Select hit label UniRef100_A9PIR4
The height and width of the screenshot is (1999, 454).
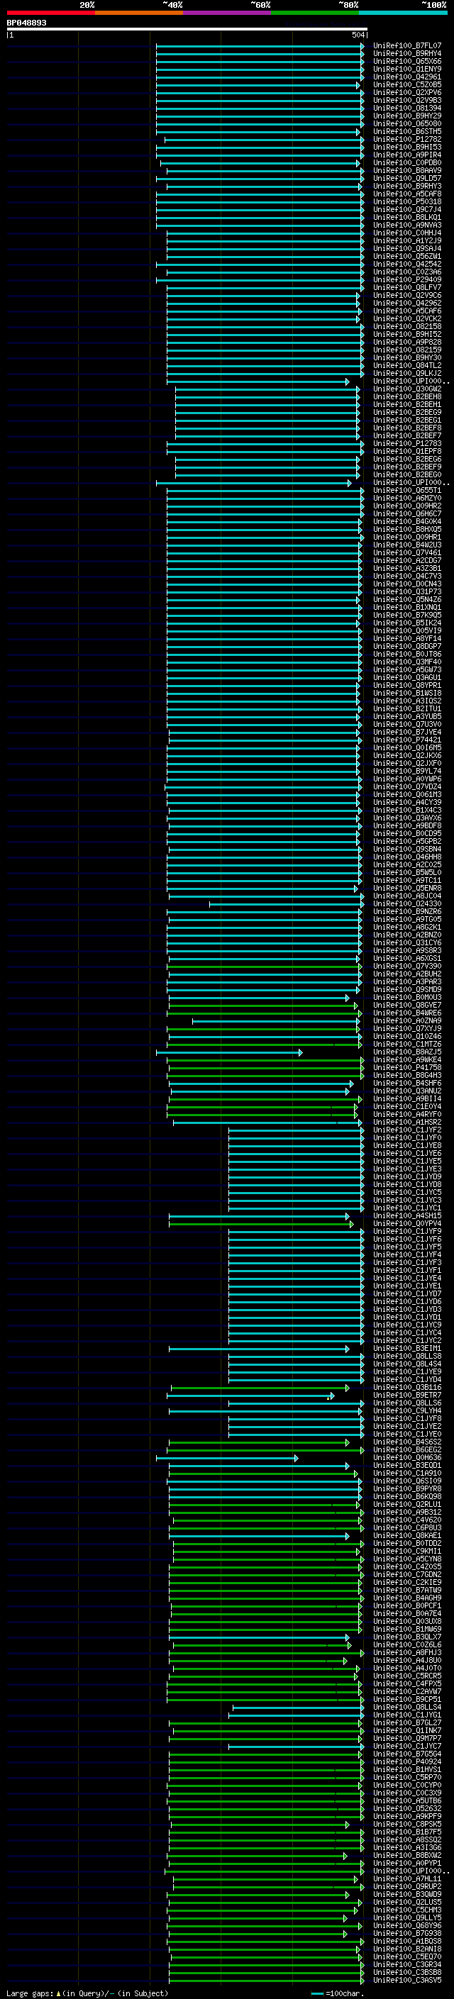406,155
